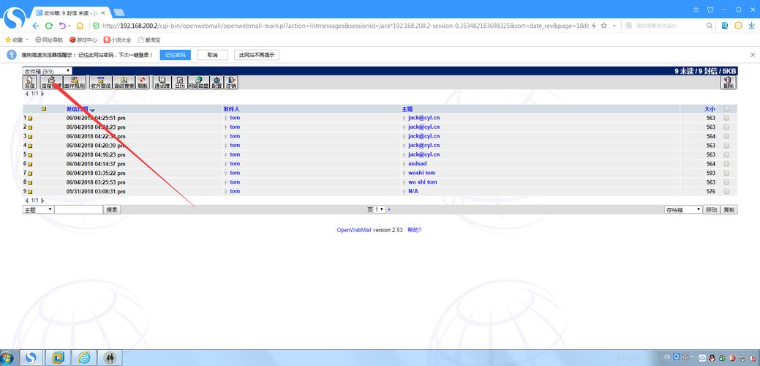Click the 移动 move button
This screenshot has width=760, height=366.
[x=711, y=210]
